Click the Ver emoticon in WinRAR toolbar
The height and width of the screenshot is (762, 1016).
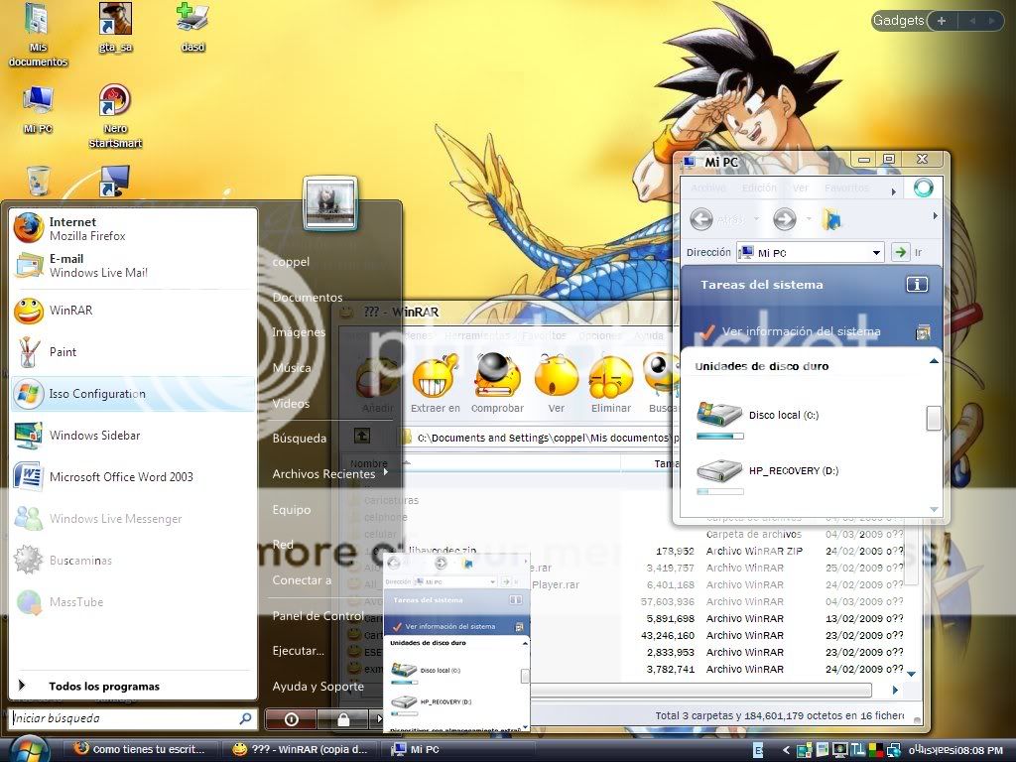556,383
